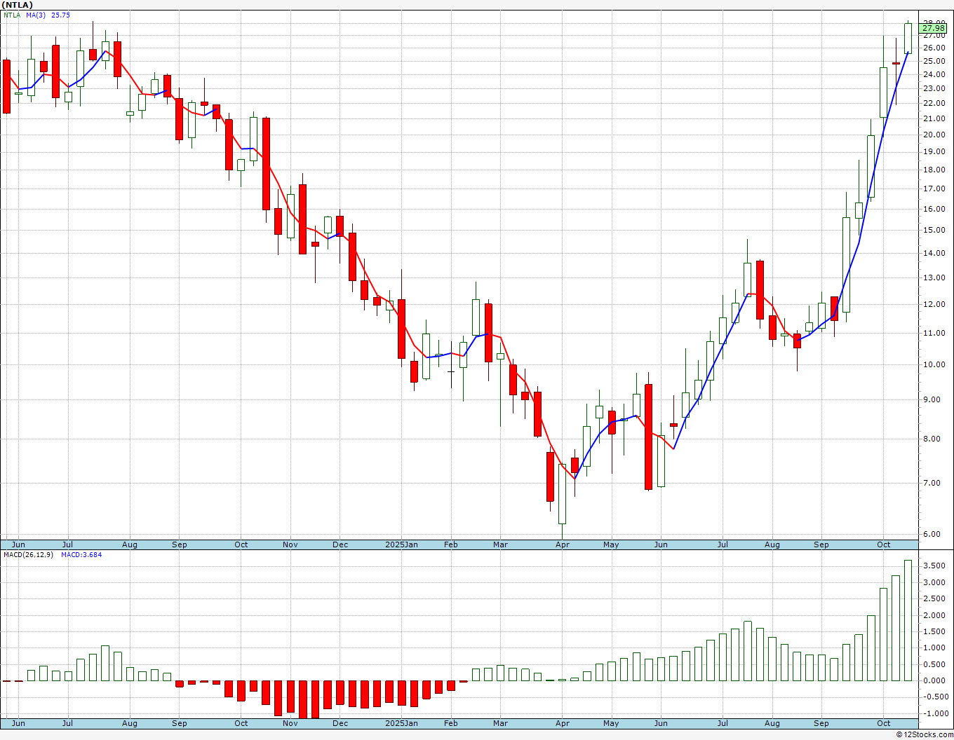Viewport: 954px width, 740px height.
Task: Select the 1.500 MACD axis label
Action: (934, 631)
